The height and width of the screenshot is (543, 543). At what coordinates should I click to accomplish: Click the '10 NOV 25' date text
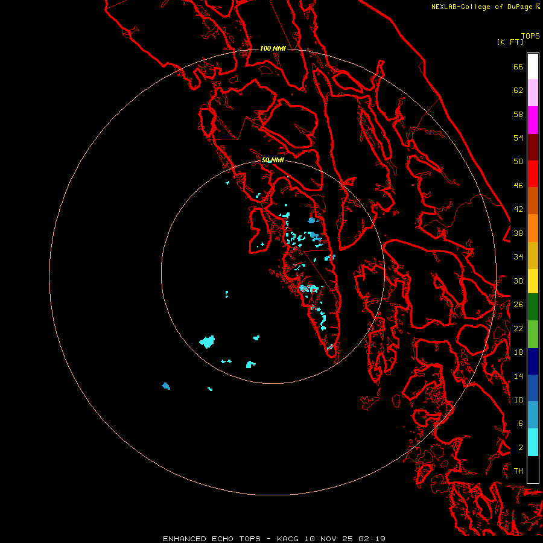329,539
